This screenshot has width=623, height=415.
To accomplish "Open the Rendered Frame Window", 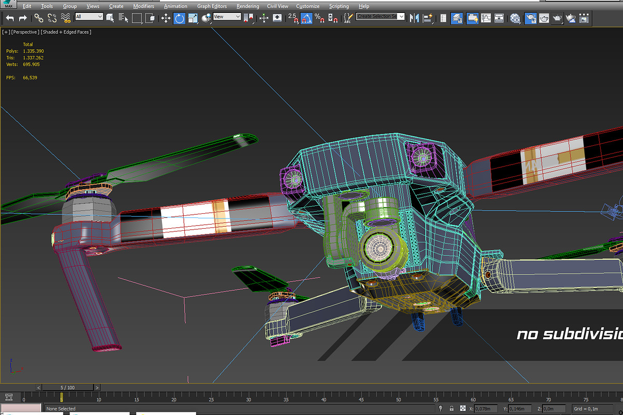I will tap(544, 18).
